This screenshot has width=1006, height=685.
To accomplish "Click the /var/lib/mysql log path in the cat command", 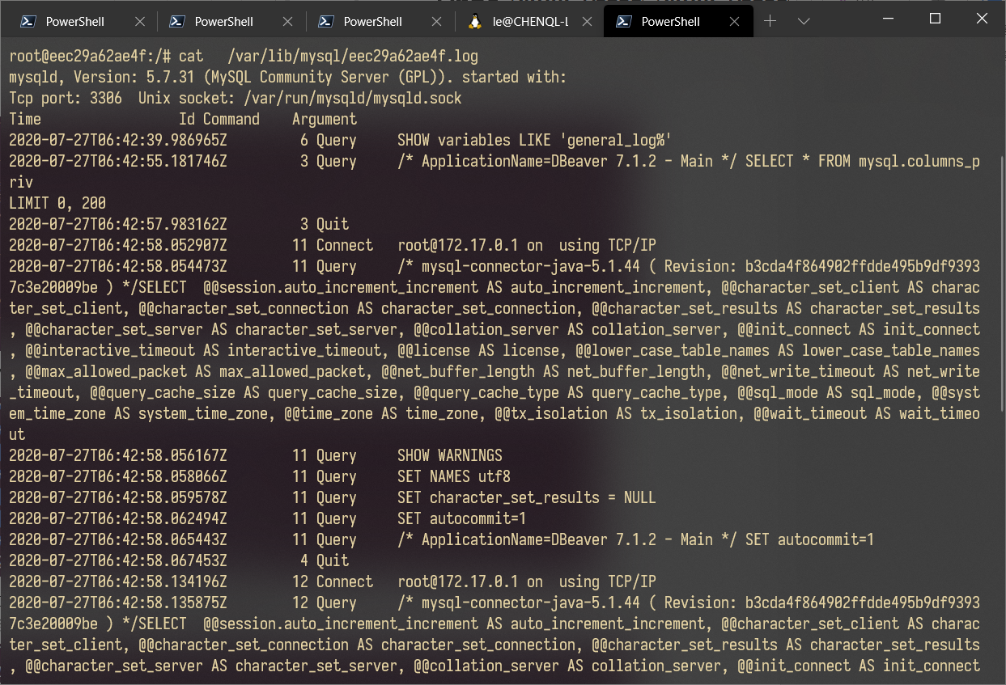I will (x=353, y=56).
